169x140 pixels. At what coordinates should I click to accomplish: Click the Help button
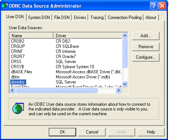[x=151, y=132]
